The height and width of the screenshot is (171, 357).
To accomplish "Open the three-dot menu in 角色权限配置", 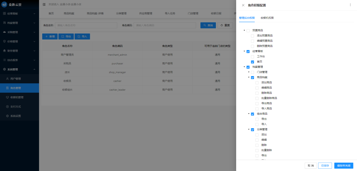I will point(350,5).
